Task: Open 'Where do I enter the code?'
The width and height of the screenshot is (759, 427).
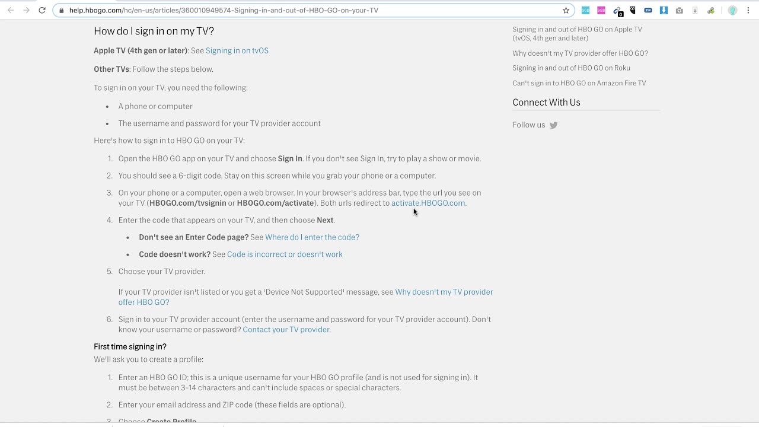Action: (x=312, y=237)
